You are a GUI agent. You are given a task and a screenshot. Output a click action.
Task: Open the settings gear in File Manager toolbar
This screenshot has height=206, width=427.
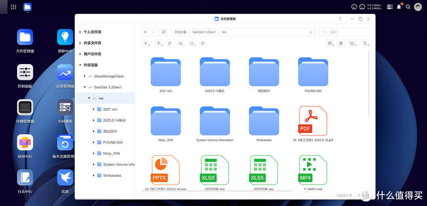click(x=341, y=43)
